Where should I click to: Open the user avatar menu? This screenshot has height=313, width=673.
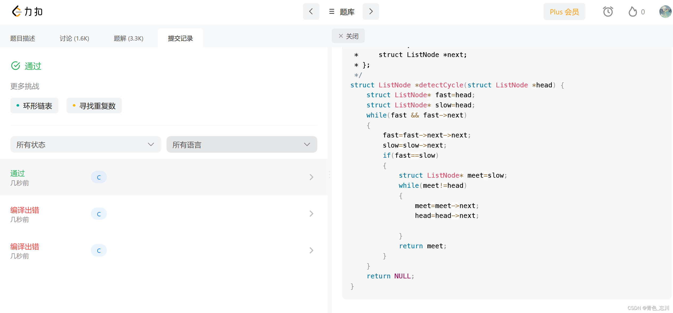(665, 12)
